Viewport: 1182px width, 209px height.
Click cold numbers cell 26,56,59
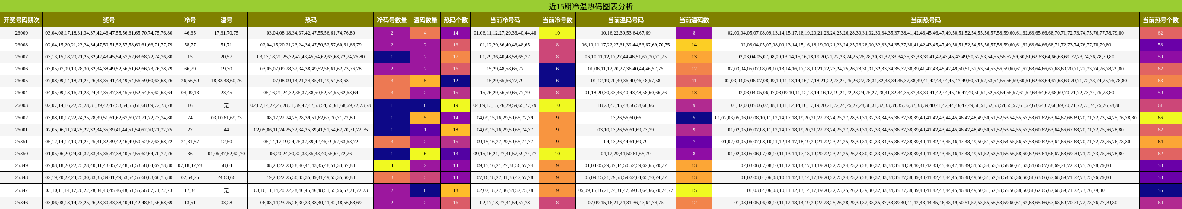[190, 81]
